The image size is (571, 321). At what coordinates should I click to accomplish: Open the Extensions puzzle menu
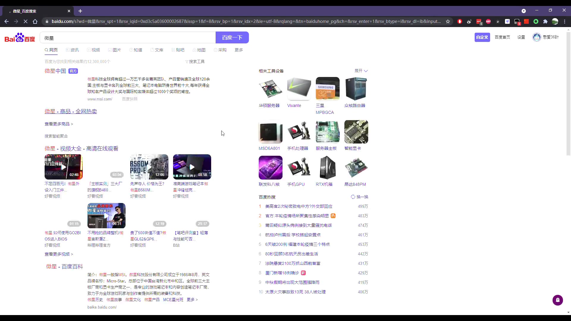pyautogui.click(x=545, y=21)
